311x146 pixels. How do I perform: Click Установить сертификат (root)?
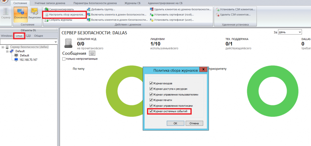172,15
